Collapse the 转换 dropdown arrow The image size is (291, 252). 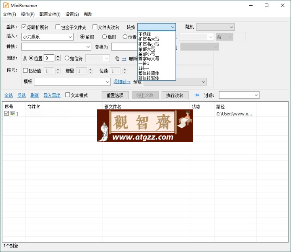tap(173, 27)
